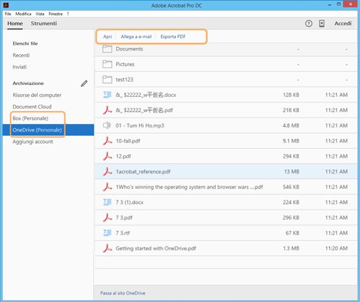Screen dimensions: 360x302
Task: Click the Elenchi file heading
Action: click(x=25, y=44)
